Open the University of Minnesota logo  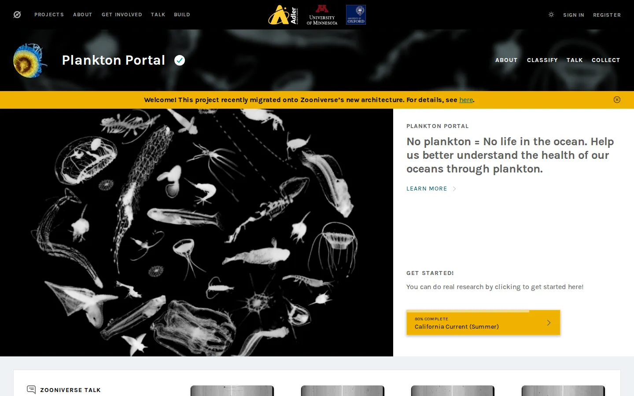322,15
